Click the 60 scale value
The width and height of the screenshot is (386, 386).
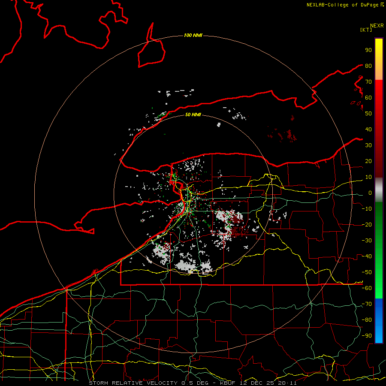[368, 97]
